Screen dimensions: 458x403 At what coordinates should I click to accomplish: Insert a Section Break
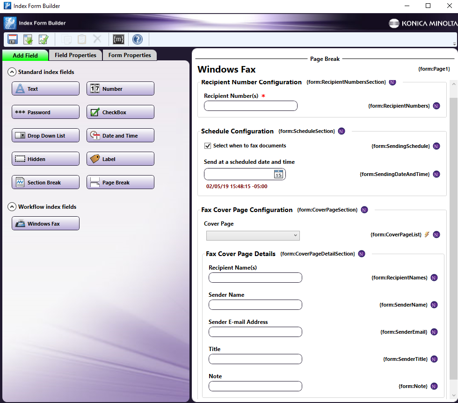tap(45, 182)
